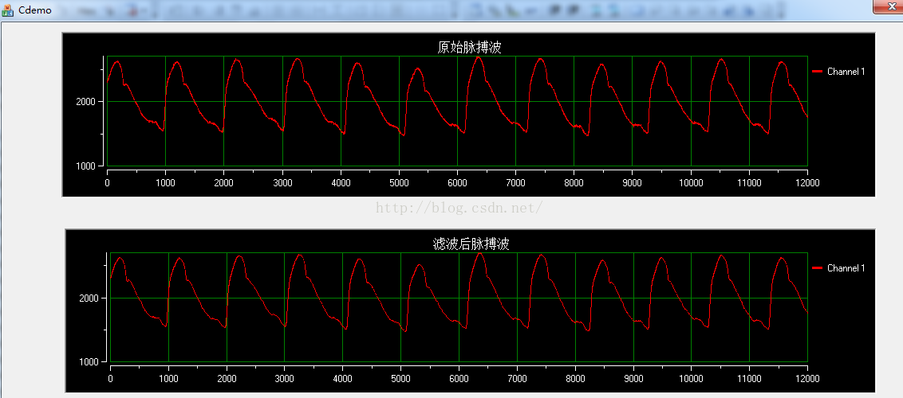The height and width of the screenshot is (398, 903).
Task: Click x-axis label 10000 in 滤波后脉搏波 chart
Action: tap(691, 378)
